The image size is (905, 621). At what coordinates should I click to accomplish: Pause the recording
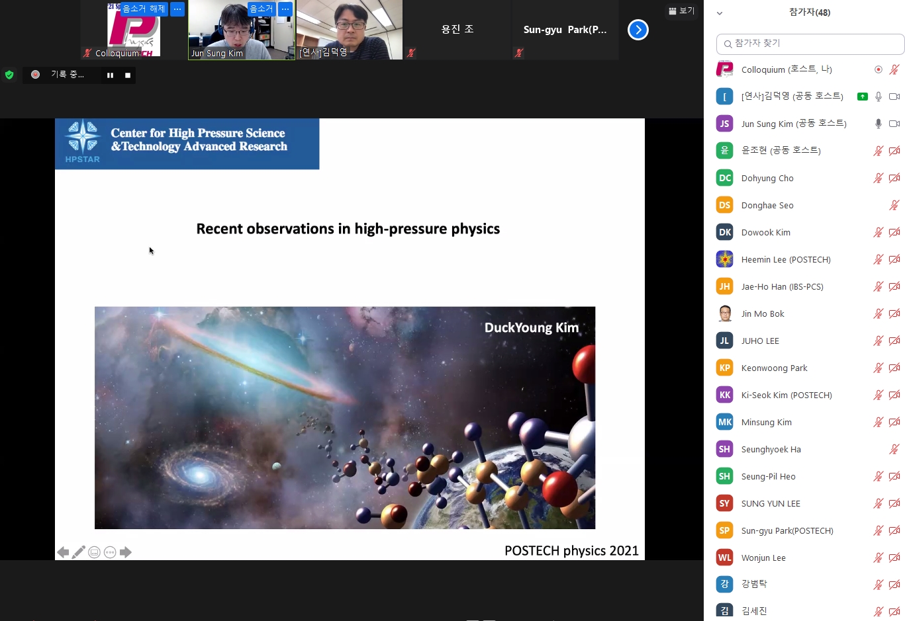[x=110, y=75]
